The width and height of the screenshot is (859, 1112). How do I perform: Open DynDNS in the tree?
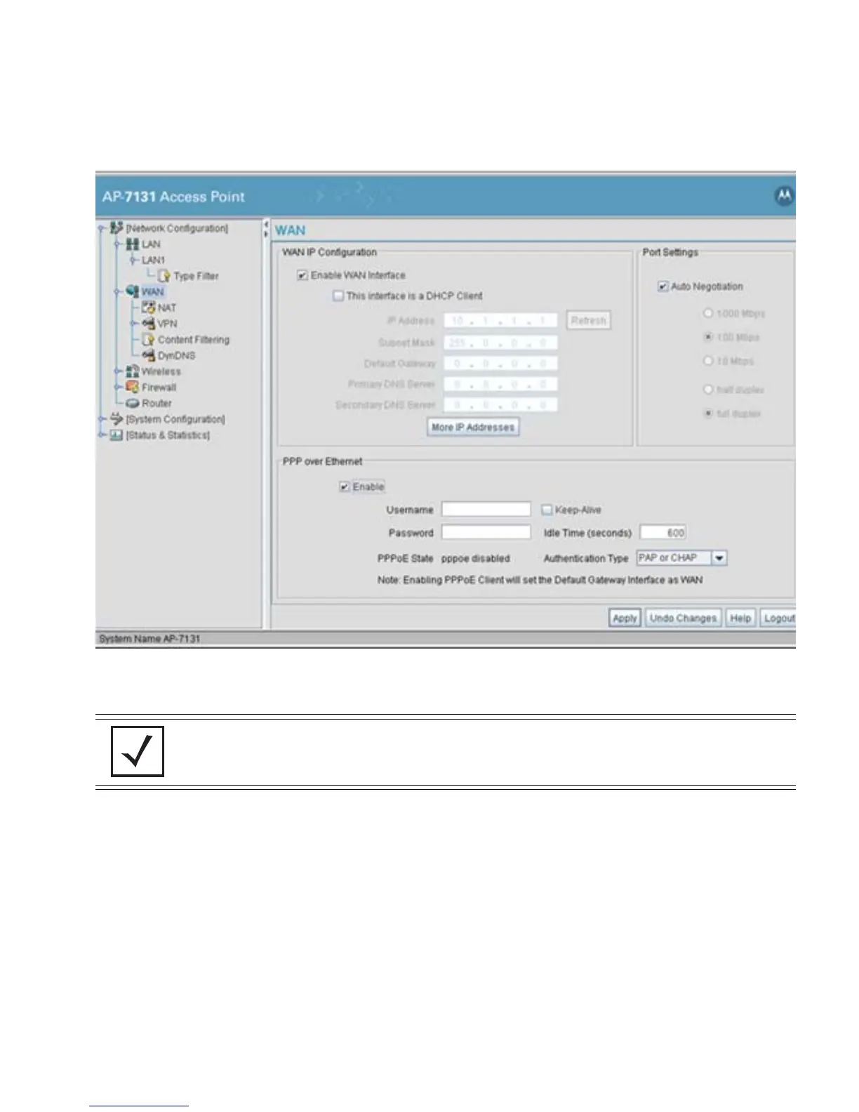tap(176, 355)
